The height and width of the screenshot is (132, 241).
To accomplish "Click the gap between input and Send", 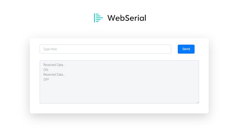I will pyautogui.click(x=175, y=49).
